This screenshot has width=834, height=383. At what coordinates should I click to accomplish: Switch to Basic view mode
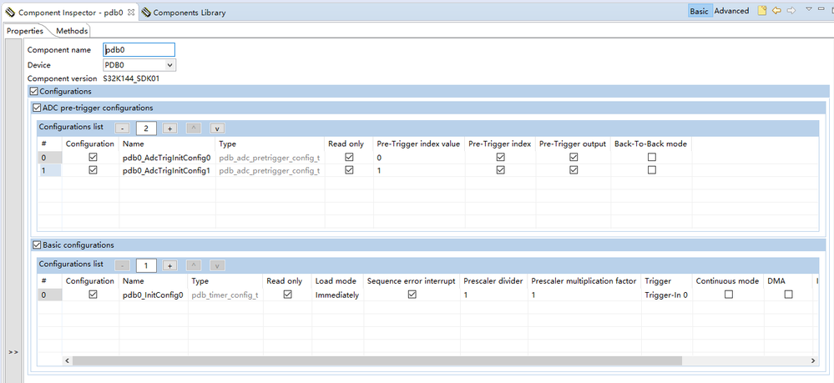coord(699,11)
